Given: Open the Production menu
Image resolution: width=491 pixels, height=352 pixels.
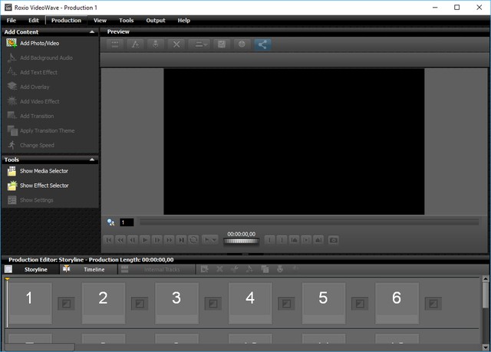Looking at the screenshot, I should click(66, 20).
